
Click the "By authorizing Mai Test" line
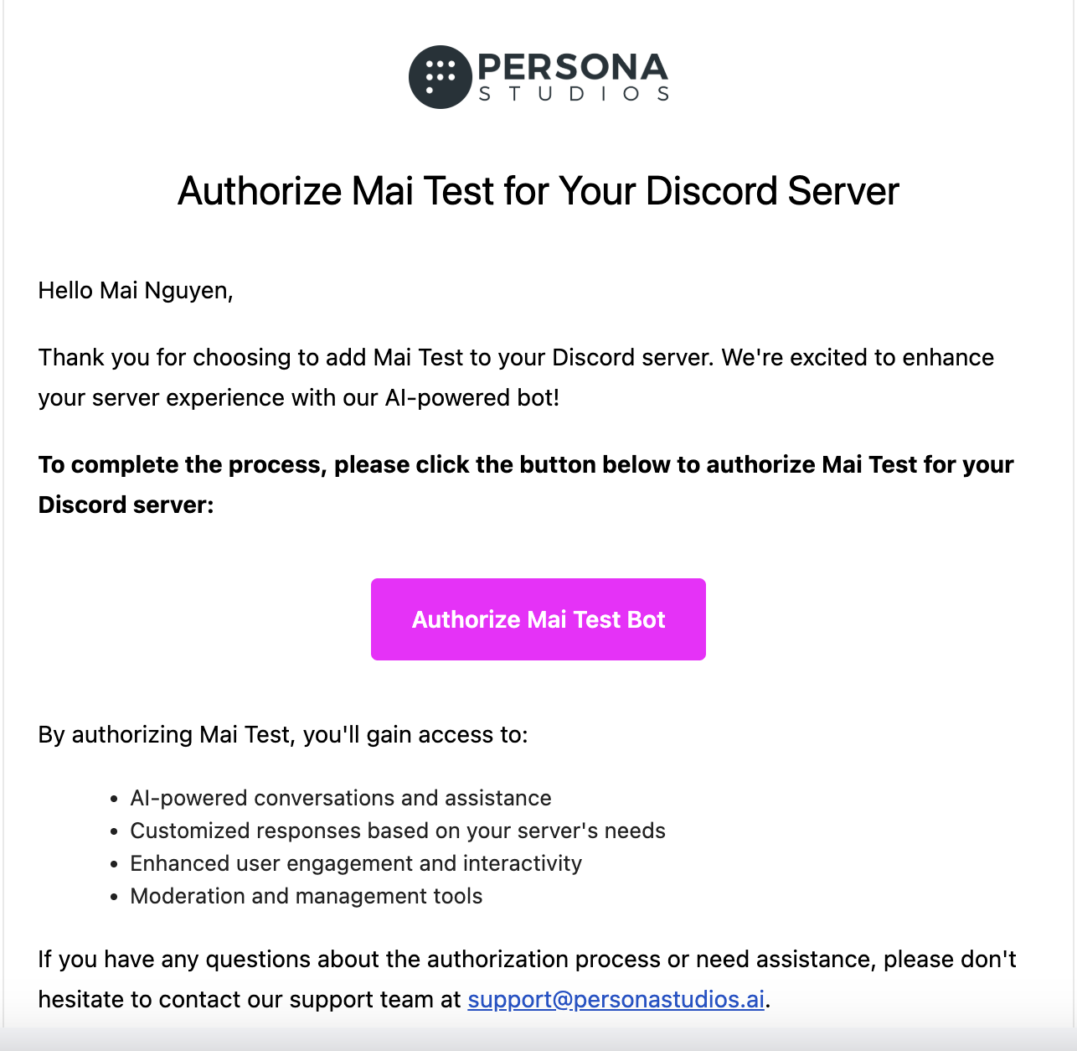pos(283,734)
